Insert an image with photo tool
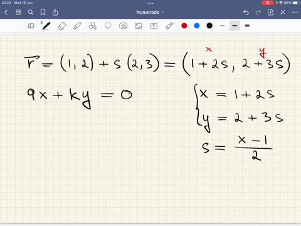 139,26
